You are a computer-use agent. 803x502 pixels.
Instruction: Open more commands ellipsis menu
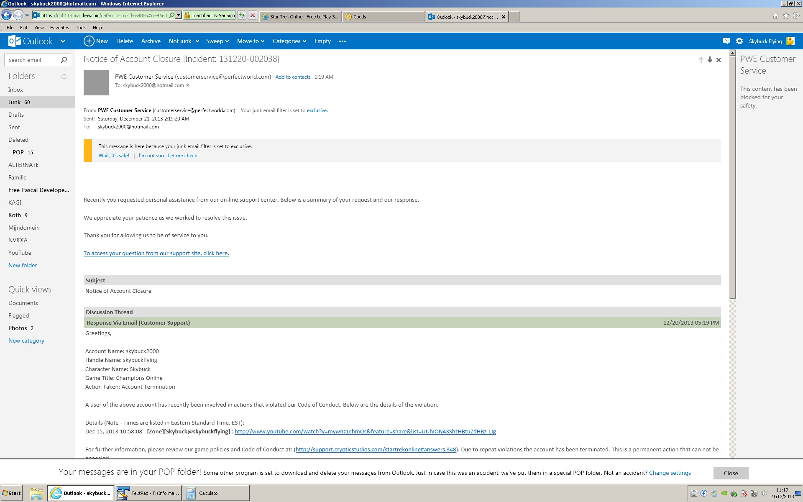tap(343, 41)
